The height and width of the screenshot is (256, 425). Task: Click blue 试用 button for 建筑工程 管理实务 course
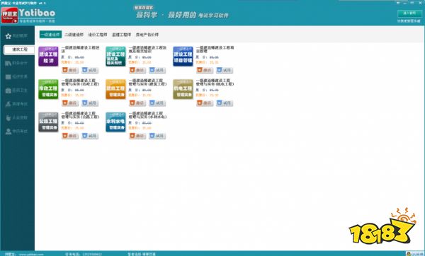(x=157, y=103)
